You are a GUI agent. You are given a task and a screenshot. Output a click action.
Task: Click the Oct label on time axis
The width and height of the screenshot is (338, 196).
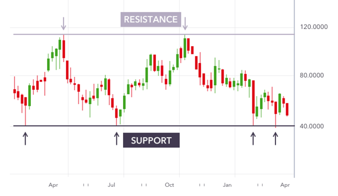(x=169, y=185)
